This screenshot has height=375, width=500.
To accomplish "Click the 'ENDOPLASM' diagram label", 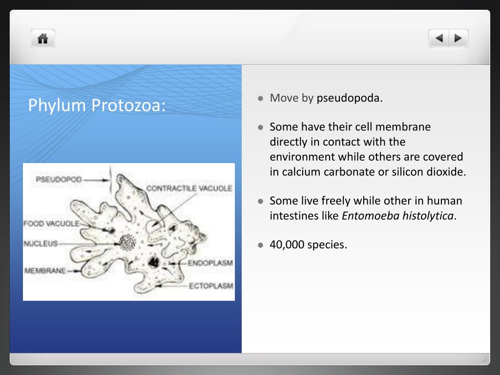I will click(210, 263).
